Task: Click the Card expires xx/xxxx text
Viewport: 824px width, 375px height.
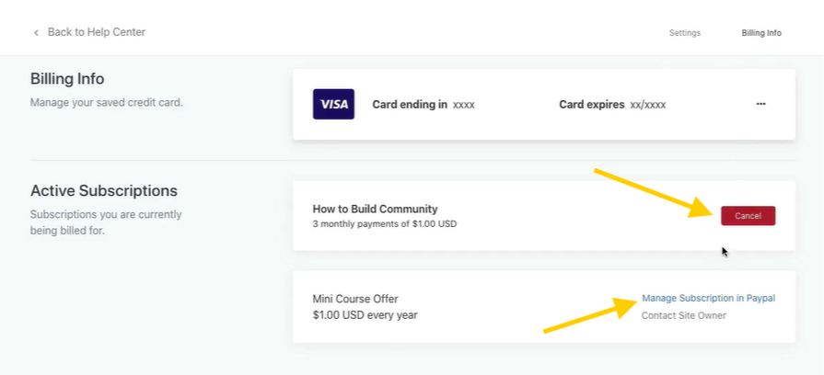Action: click(611, 105)
